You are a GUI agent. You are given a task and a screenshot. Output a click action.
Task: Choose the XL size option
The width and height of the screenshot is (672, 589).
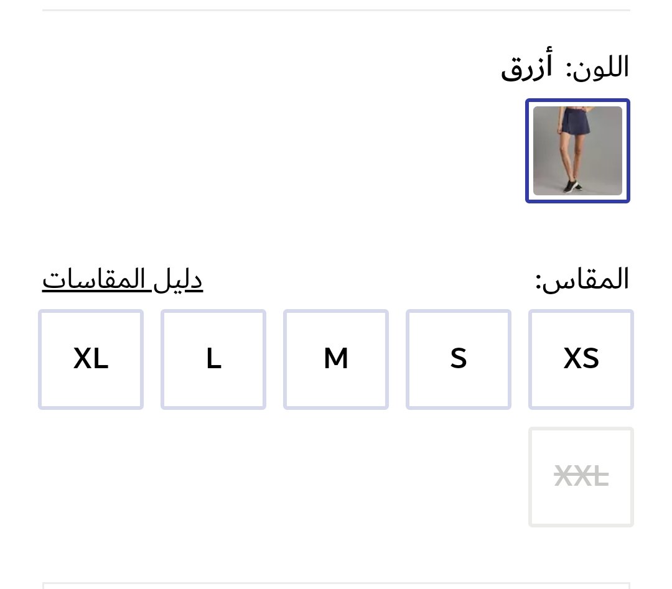(x=91, y=359)
